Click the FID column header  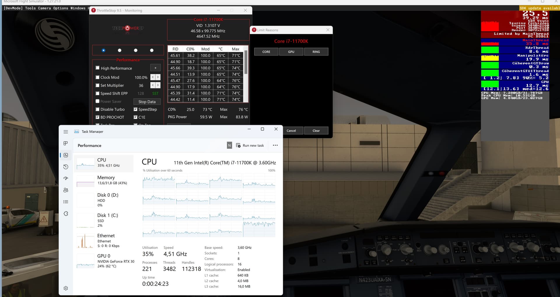[x=175, y=49]
